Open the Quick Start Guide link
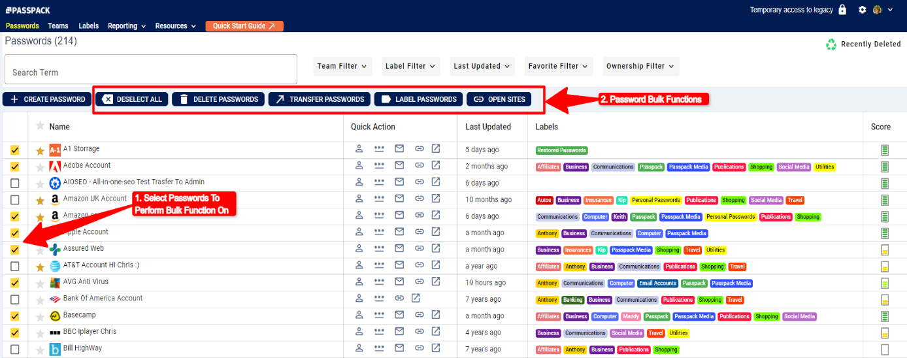 (x=244, y=26)
